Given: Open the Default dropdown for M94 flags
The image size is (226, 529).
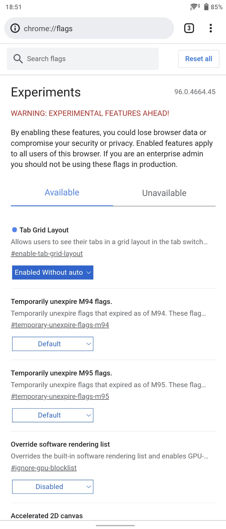Looking at the screenshot, I should pos(53,344).
